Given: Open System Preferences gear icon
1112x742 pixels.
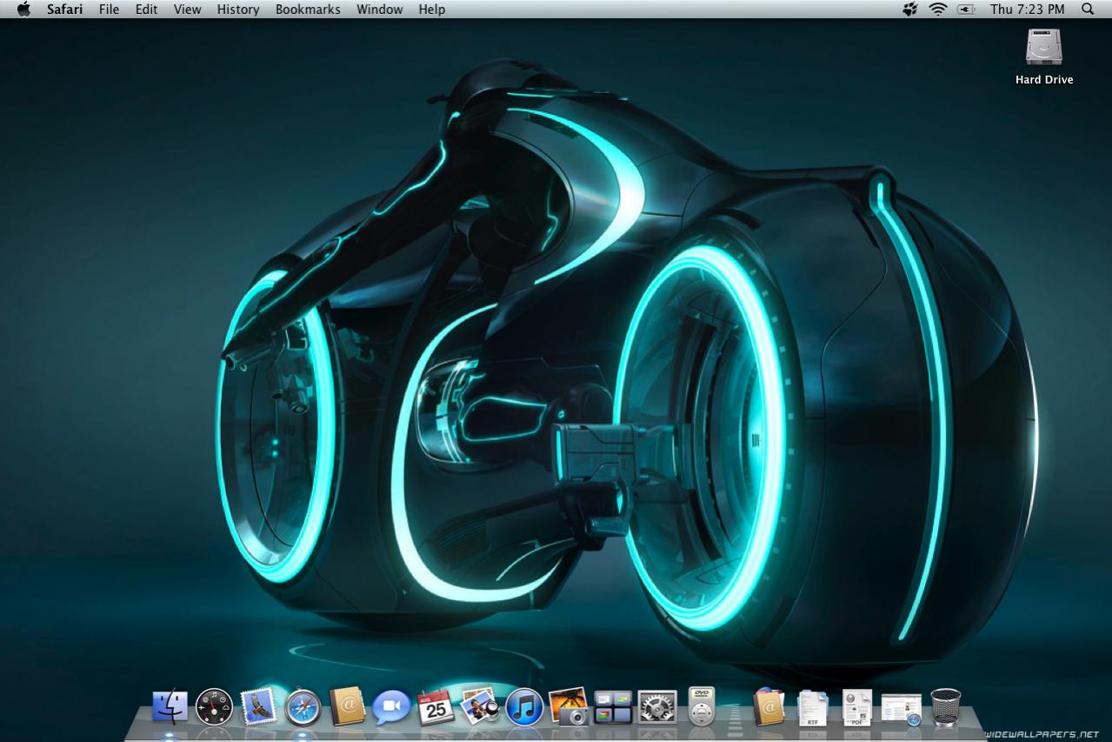Looking at the screenshot, I should (657, 707).
